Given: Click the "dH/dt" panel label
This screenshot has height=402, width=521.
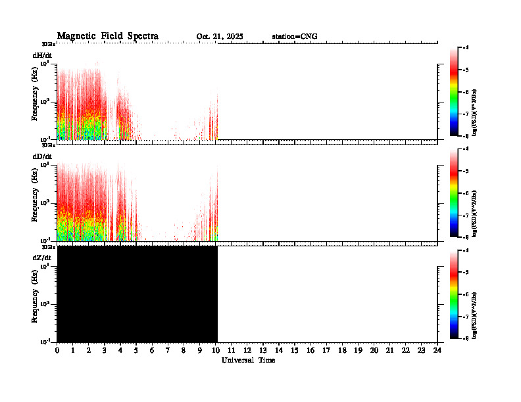Looking at the screenshot, I should (x=42, y=56).
